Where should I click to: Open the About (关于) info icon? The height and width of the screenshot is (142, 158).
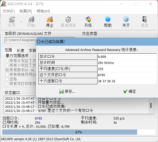(x=126, y=19)
